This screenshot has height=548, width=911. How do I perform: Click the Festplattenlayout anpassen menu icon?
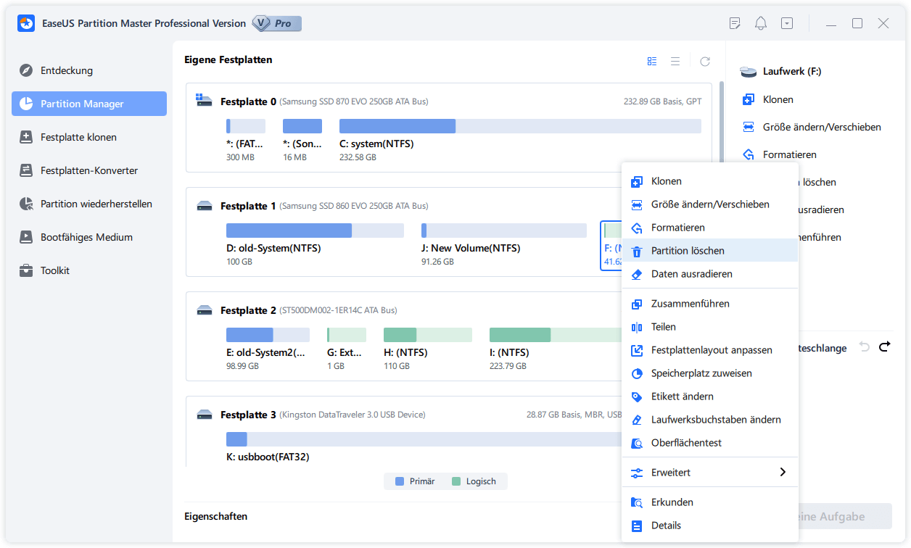[637, 350]
